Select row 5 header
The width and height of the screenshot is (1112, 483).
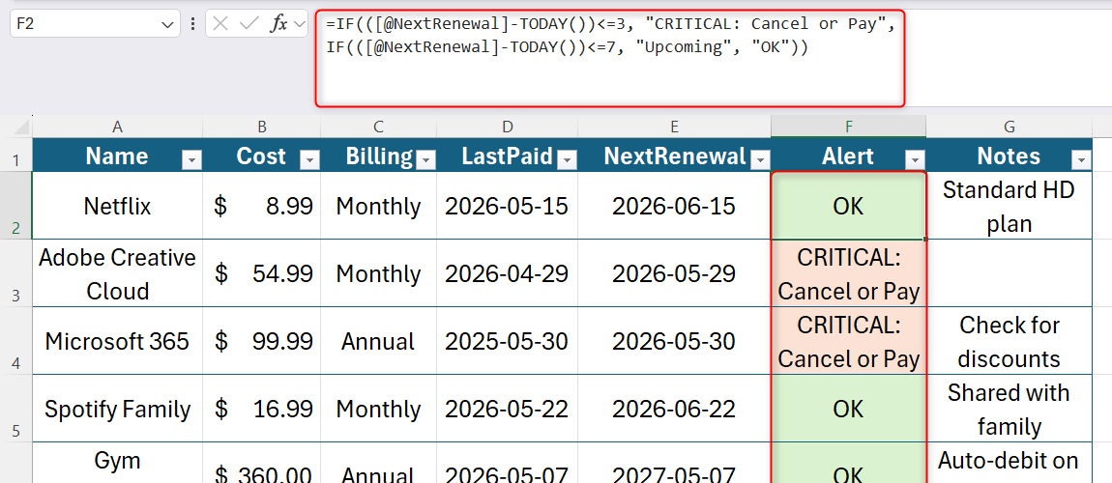click(16, 409)
